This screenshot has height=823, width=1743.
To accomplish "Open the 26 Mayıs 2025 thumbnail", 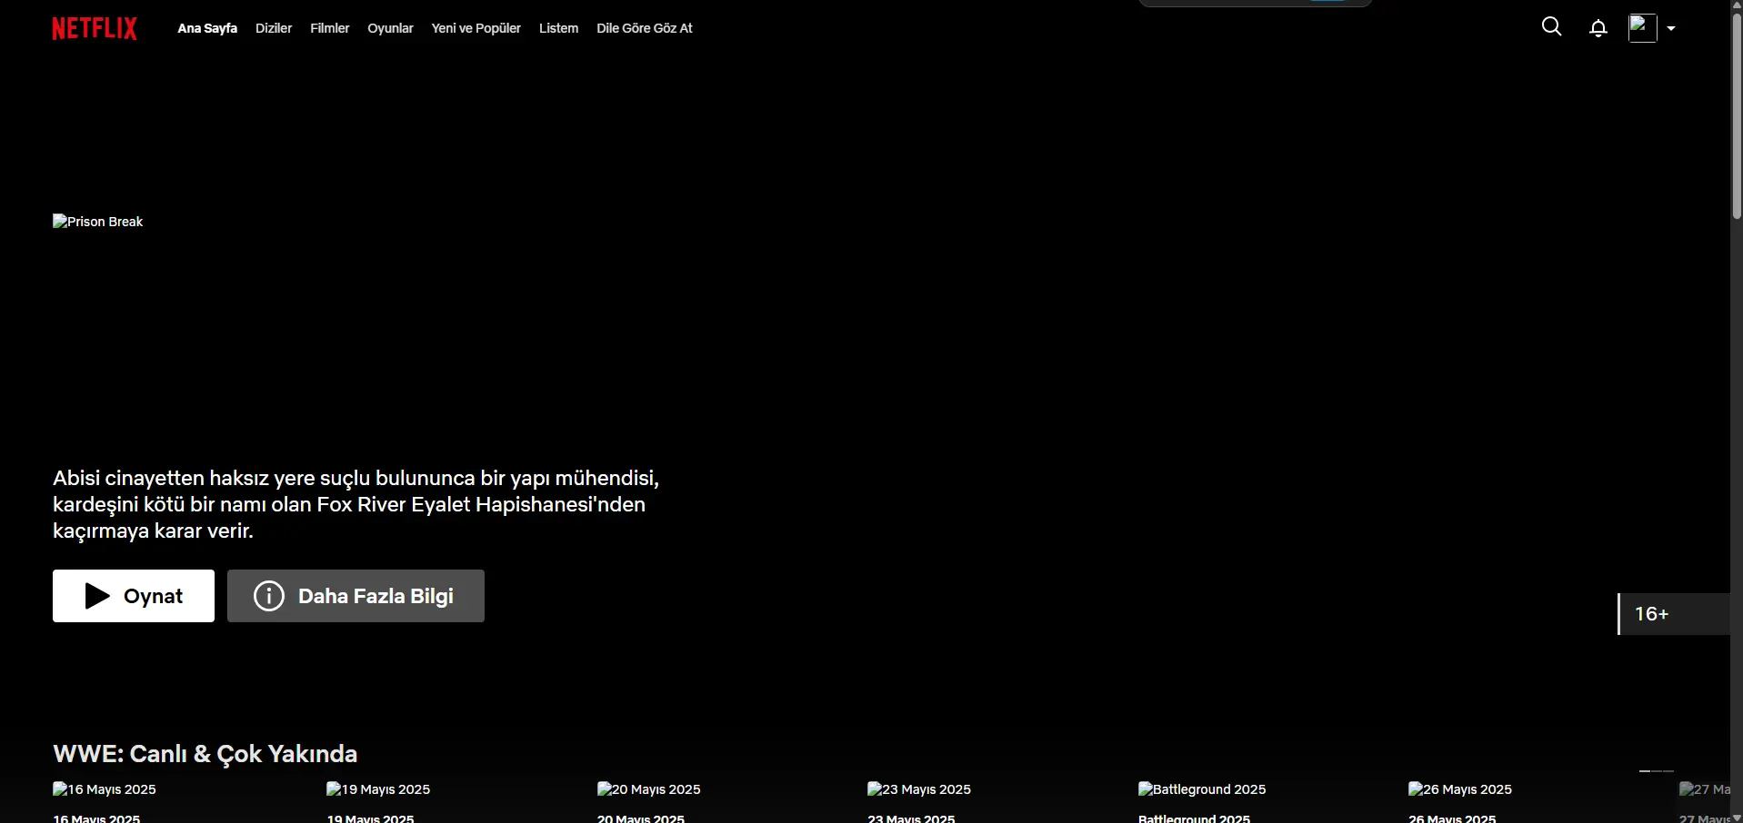I will pyautogui.click(x=1460, y=789).
